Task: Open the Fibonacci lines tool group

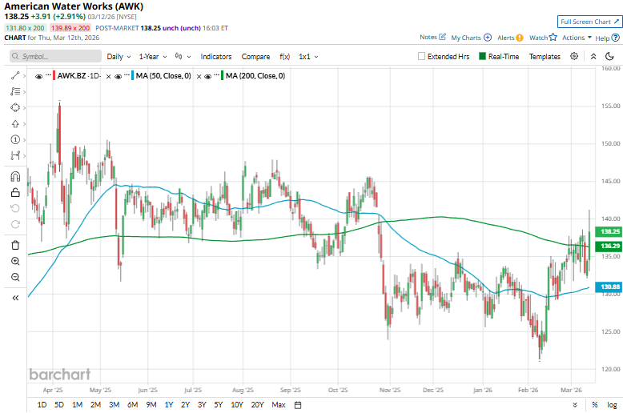Action: [x=15, y=91]
